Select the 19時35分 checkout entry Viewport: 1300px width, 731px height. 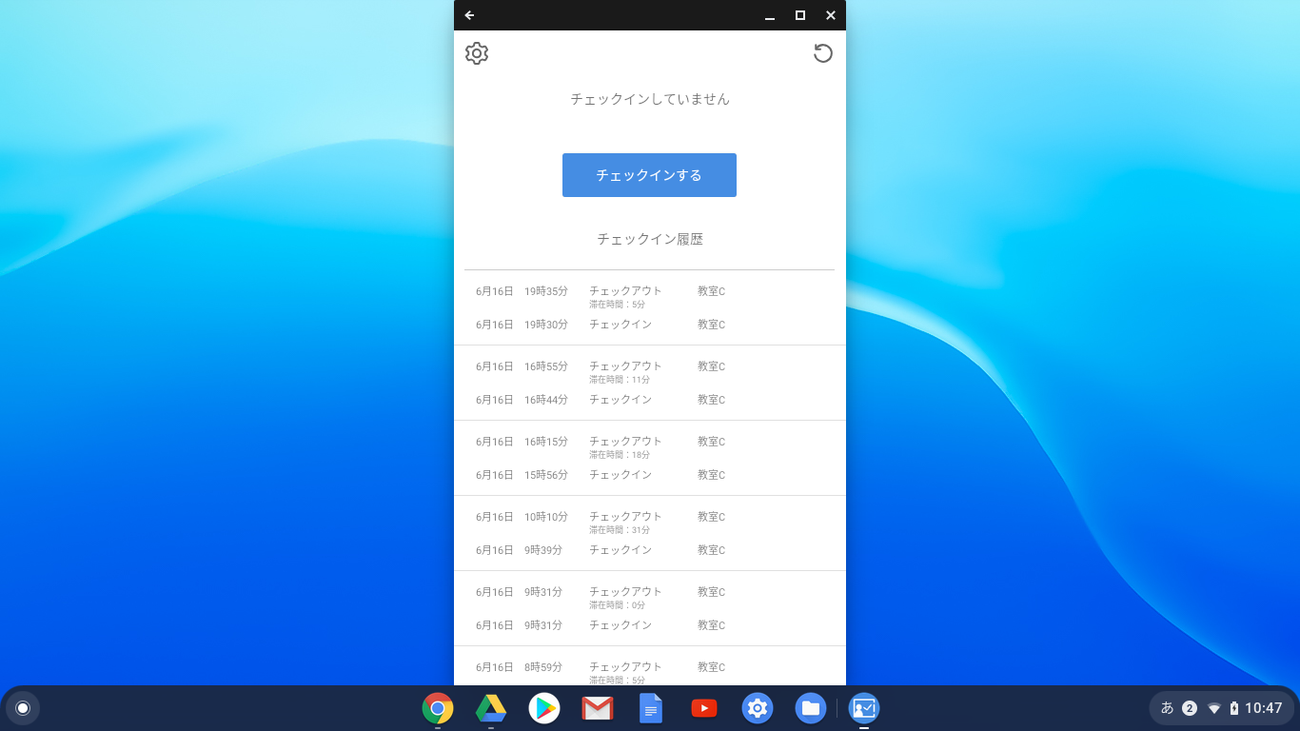tap(649, 296)
